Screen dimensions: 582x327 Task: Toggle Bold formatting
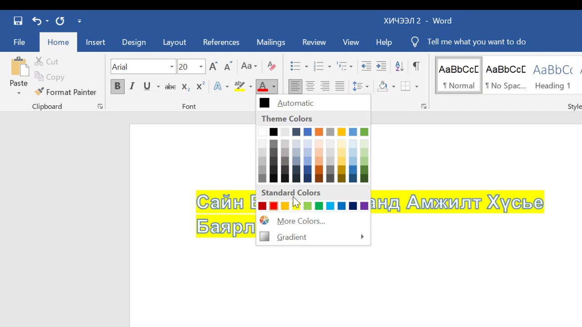[117, 86]
